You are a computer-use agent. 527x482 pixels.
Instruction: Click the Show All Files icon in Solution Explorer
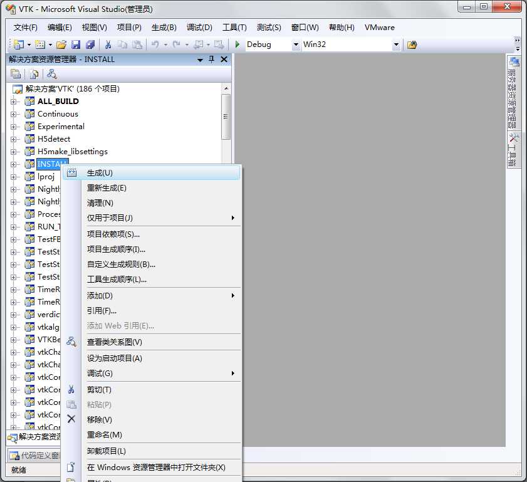tap(34, 73)
